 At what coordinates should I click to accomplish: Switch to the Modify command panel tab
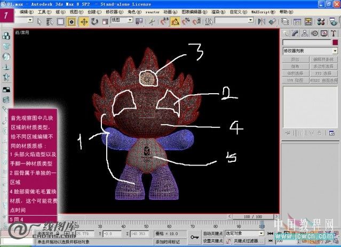(x=295, y=33)
